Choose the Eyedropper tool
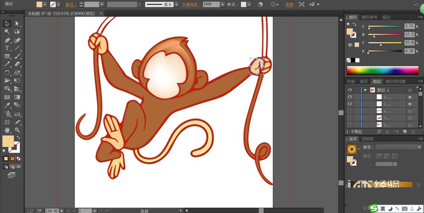 [x=7, y=105]
